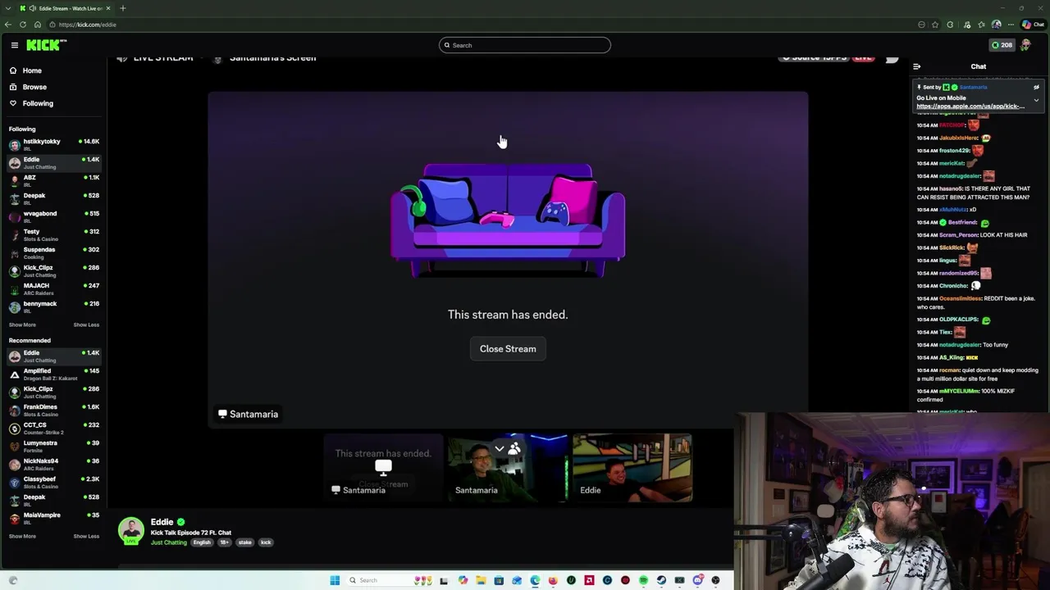Open the apps.apple.com link in pinned message
The image size is (1050, 590).
pos(970,107)
